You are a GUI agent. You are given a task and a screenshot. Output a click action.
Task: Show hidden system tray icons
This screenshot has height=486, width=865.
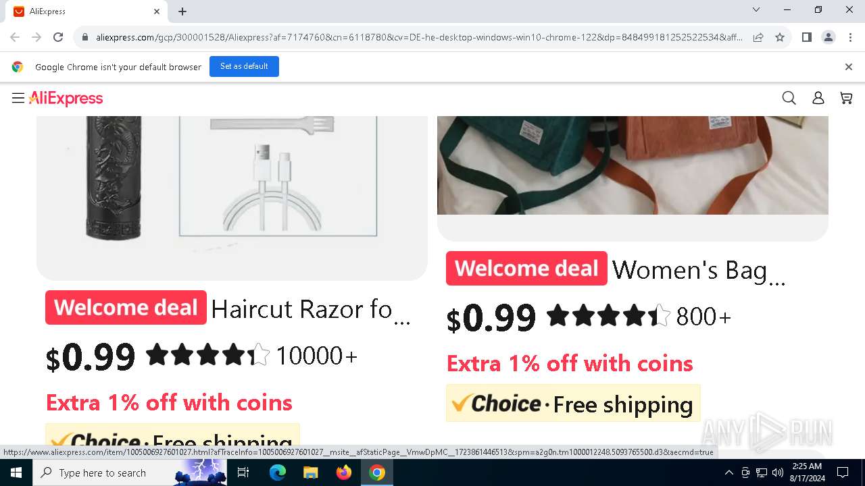[728, 473]
